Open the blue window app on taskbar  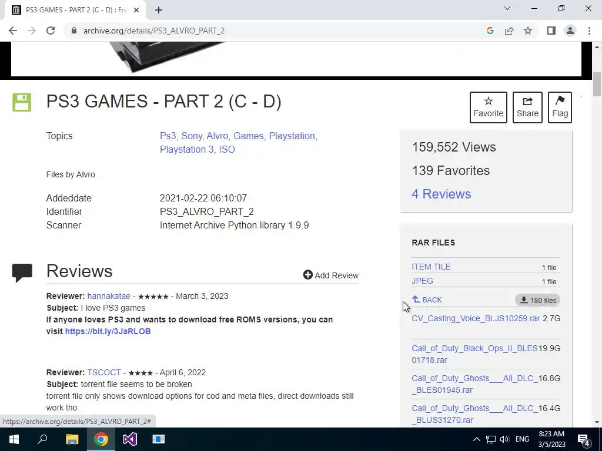pyautogui.click(x=159, y=439)
